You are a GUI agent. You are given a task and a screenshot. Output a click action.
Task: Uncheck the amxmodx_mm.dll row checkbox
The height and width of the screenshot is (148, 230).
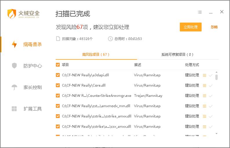58,106
